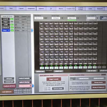
Task: Toggle the Rack 1.12 OK indicator
Action: pos(12,30)
